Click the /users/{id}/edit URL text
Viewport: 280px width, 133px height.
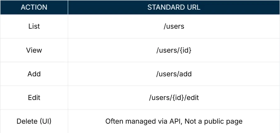coord(174,97)
